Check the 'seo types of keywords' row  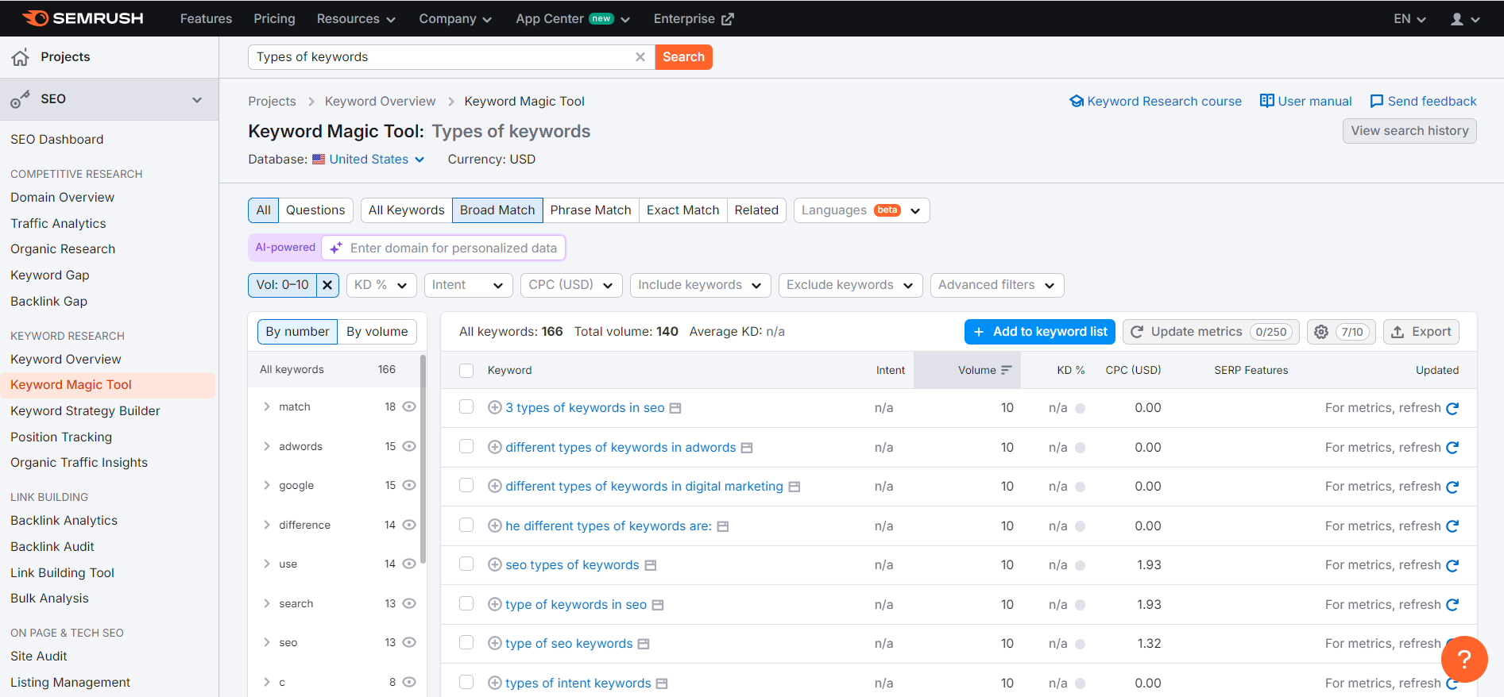coord(466,564)
